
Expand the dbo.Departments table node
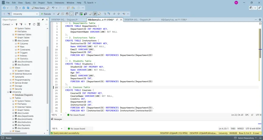13,116
